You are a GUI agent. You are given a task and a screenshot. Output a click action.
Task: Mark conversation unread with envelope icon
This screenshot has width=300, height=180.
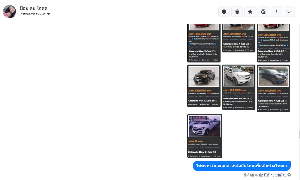click(263, 12)
